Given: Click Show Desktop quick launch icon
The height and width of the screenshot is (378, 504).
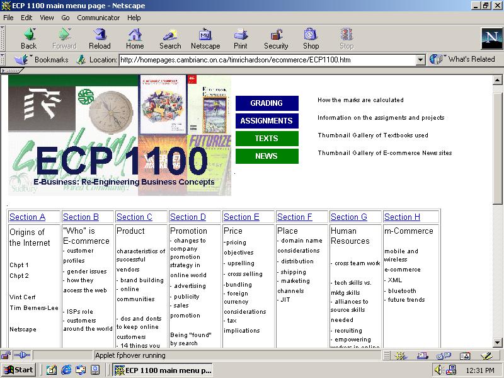Looking at the screenshot, I should (x=52, y=370).
